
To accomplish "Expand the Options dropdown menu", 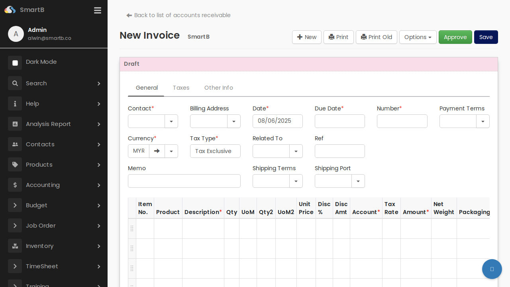I will (418, 37).
